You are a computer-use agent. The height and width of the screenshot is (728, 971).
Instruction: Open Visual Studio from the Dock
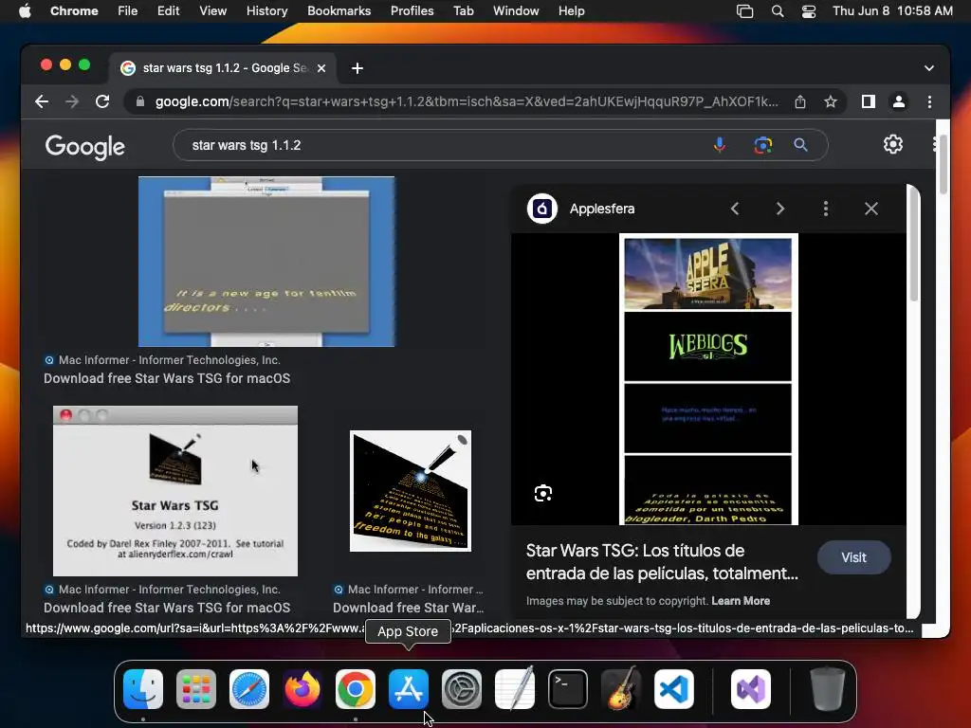pyautogui.click(x=751, y=689)
